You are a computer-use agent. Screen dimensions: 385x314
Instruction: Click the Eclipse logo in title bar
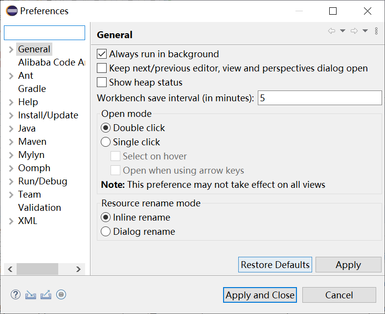pos(12,11)
